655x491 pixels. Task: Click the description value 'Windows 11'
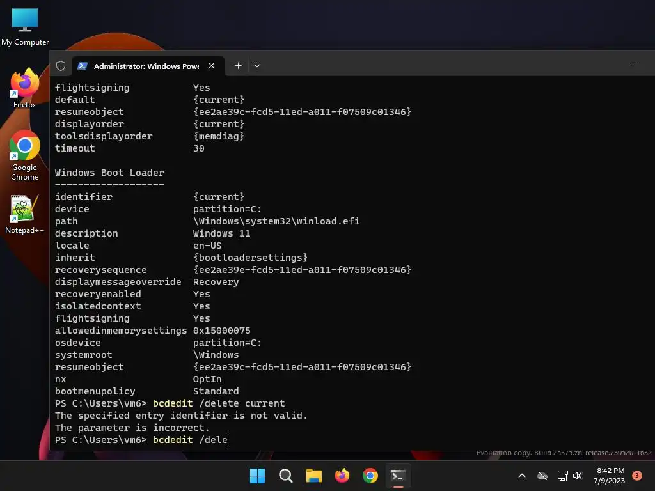point(221,233)
